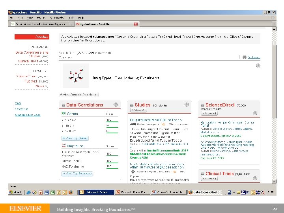Open help icon in Clinical Trials panel
This screenshot has height=213, width=284.
(255, 178)
